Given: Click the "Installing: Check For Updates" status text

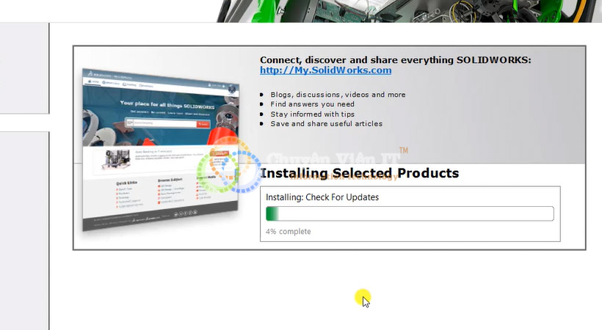Looking at the screenshot, I should pyautogui.click(x=322, y=197).
